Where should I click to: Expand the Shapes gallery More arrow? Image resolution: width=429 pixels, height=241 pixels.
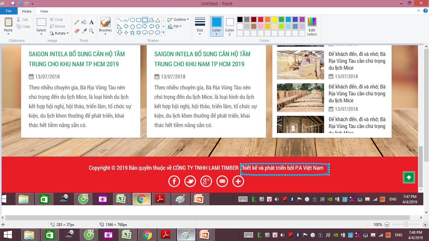(x=164, y=32)
